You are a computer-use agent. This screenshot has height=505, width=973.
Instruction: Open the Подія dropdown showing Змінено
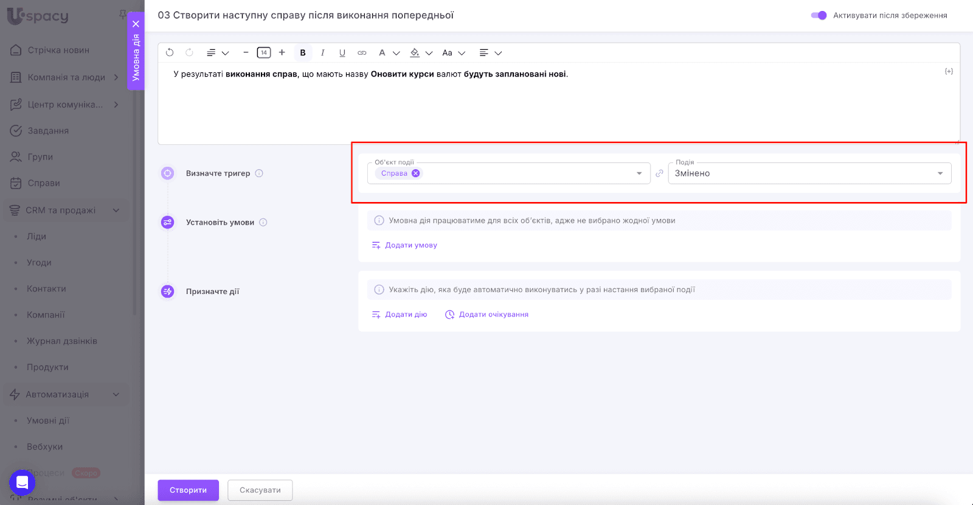940,173
